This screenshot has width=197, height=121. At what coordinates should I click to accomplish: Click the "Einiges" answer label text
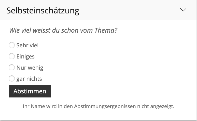[x=25, y=57]
